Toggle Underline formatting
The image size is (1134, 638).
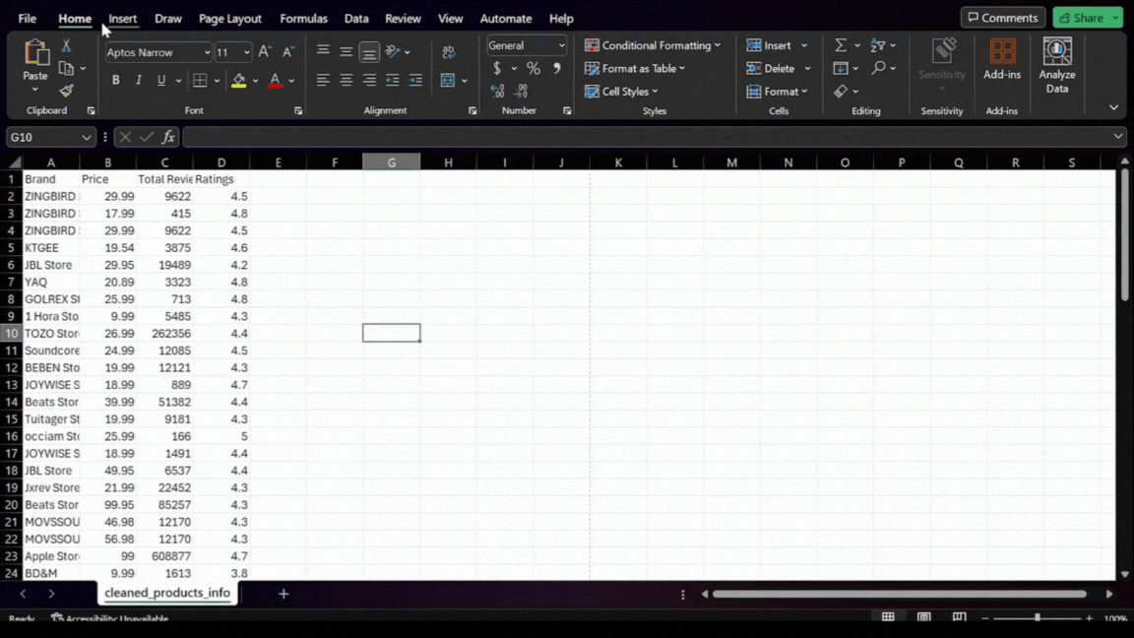(x=161, y=81)
